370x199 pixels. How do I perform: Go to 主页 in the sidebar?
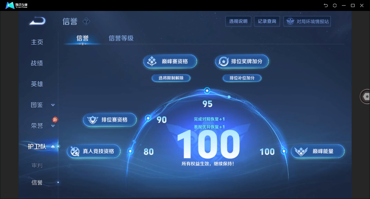coord(37,42)
